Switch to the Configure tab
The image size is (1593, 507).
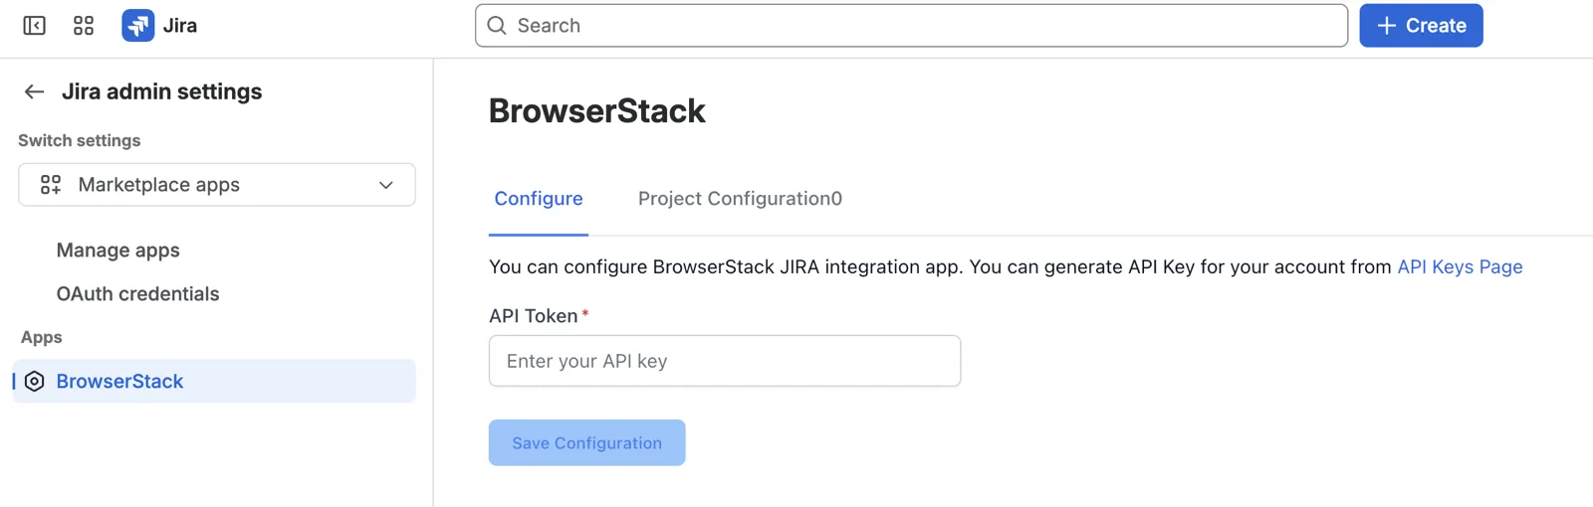[x=539, y=199]
